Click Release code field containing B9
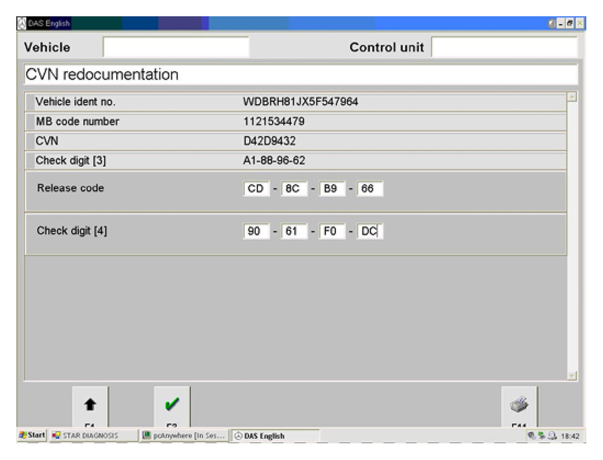603x460 pixels. (x=332, y=189)
